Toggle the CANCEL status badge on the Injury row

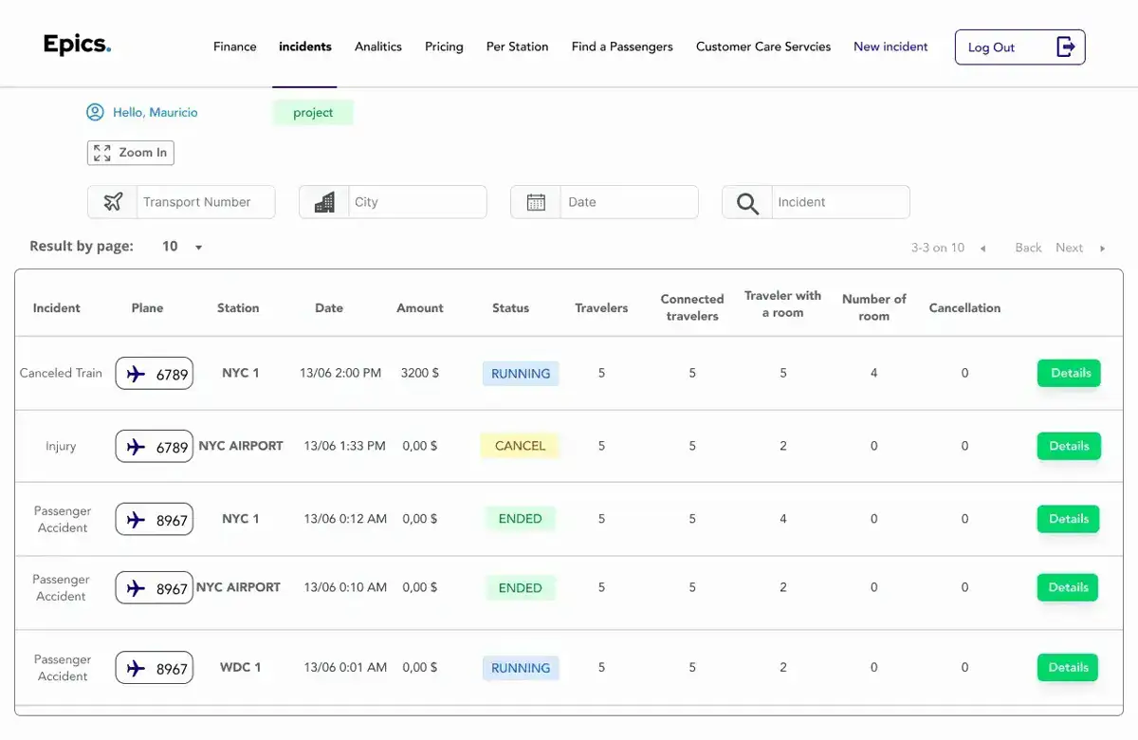tap(520, 445)
